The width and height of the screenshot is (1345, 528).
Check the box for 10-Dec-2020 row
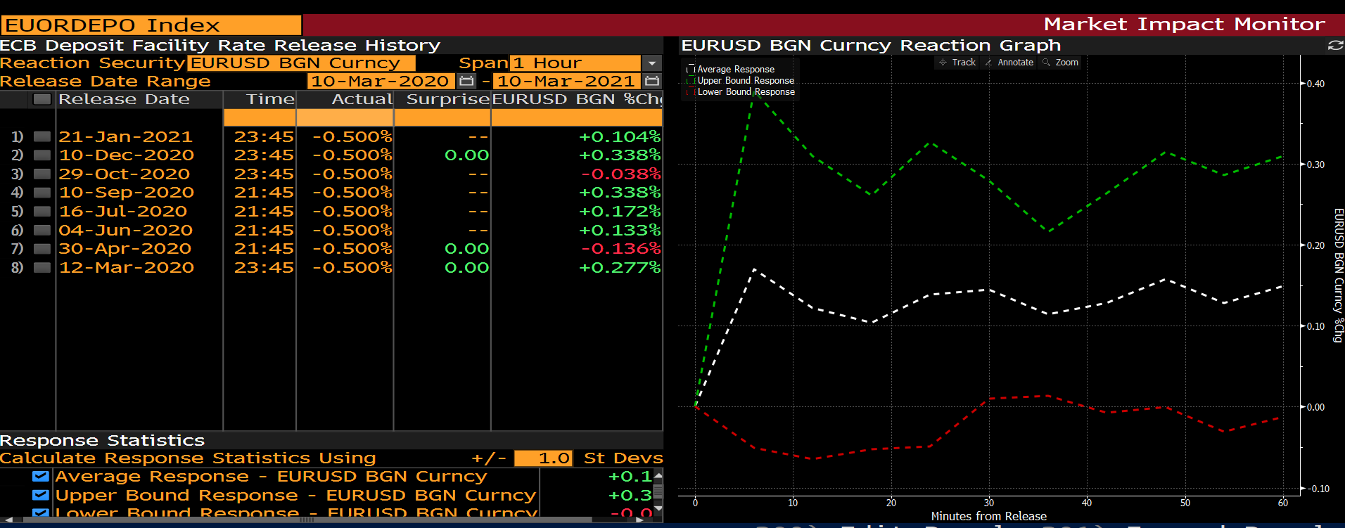42,155
